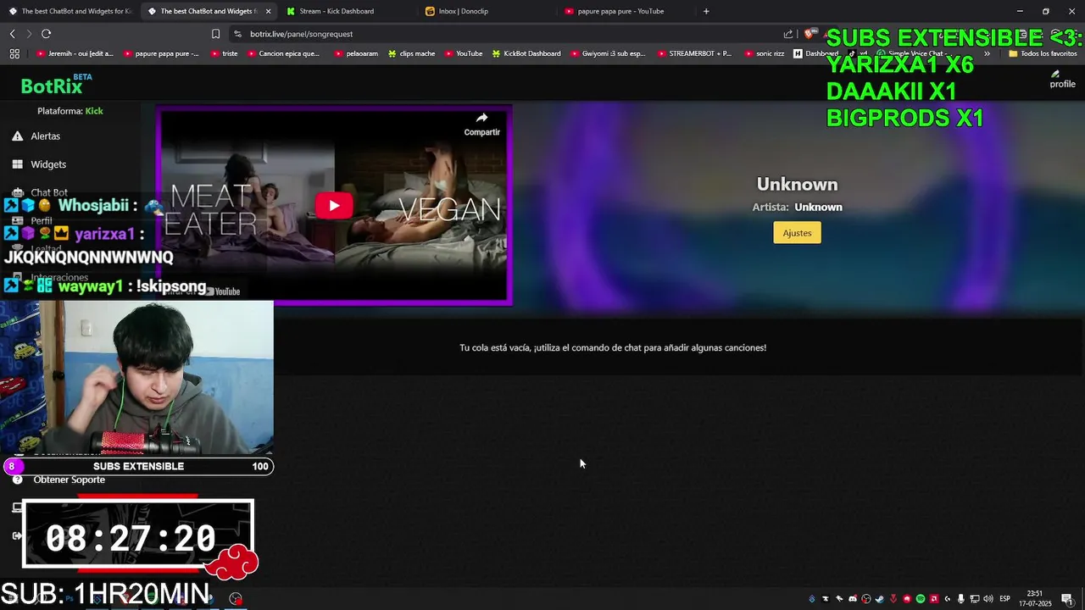Click the Logitech G tray icon
Viewport: 1085px width, 610px height.
(x=948, y=599)
